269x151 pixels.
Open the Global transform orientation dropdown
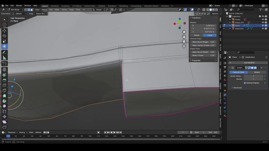98,10
